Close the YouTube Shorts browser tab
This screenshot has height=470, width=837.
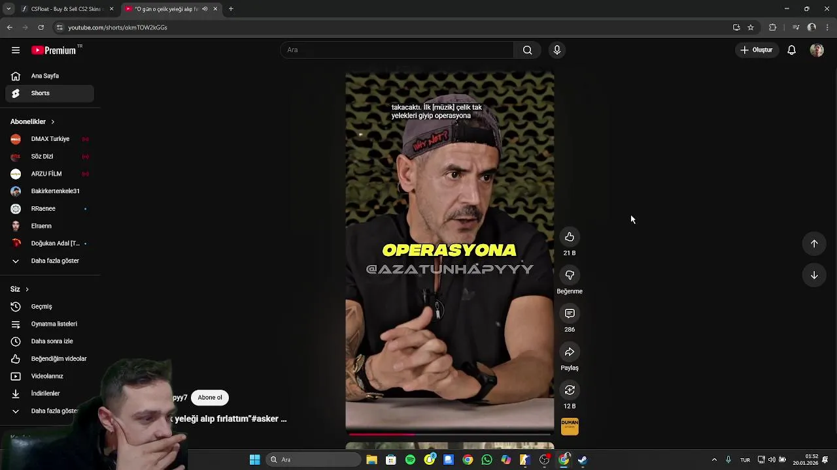pyautogui.click(x=215, y=9)
